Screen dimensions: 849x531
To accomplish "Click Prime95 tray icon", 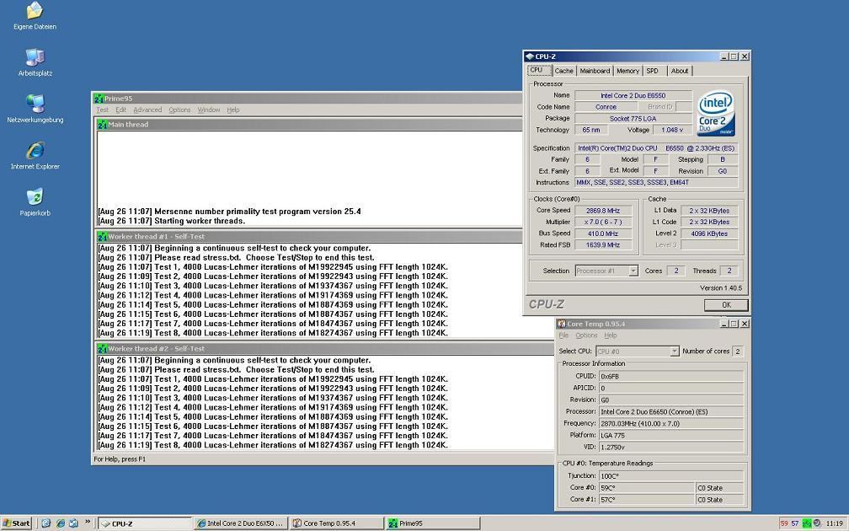I will [x=807, y=523].
